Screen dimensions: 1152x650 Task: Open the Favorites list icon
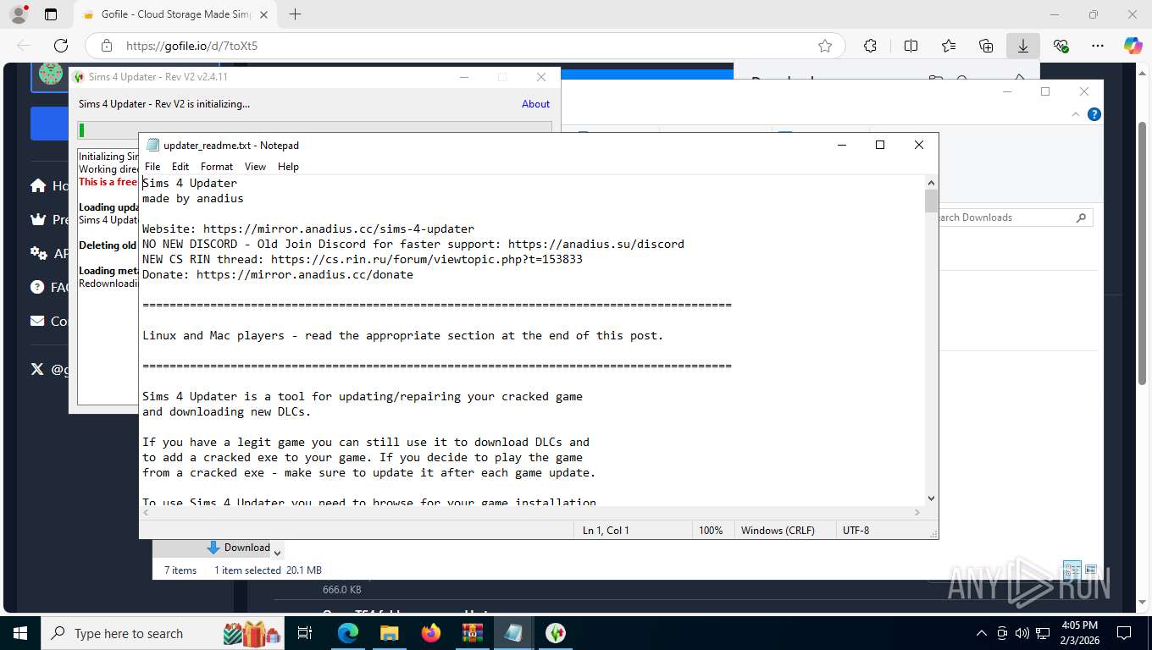pyautogui.click(x=949, y=46)
